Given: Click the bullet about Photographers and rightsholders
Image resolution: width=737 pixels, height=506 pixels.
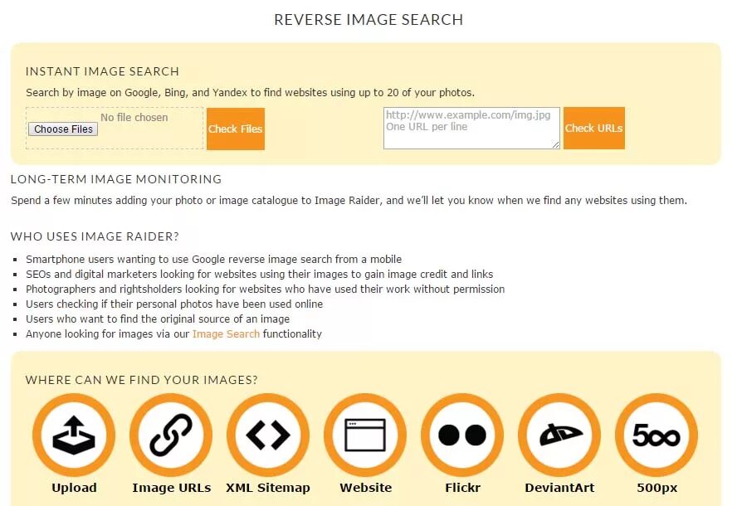Looking at the screenshot, I should pyautogui.click(x=265, y=289).
